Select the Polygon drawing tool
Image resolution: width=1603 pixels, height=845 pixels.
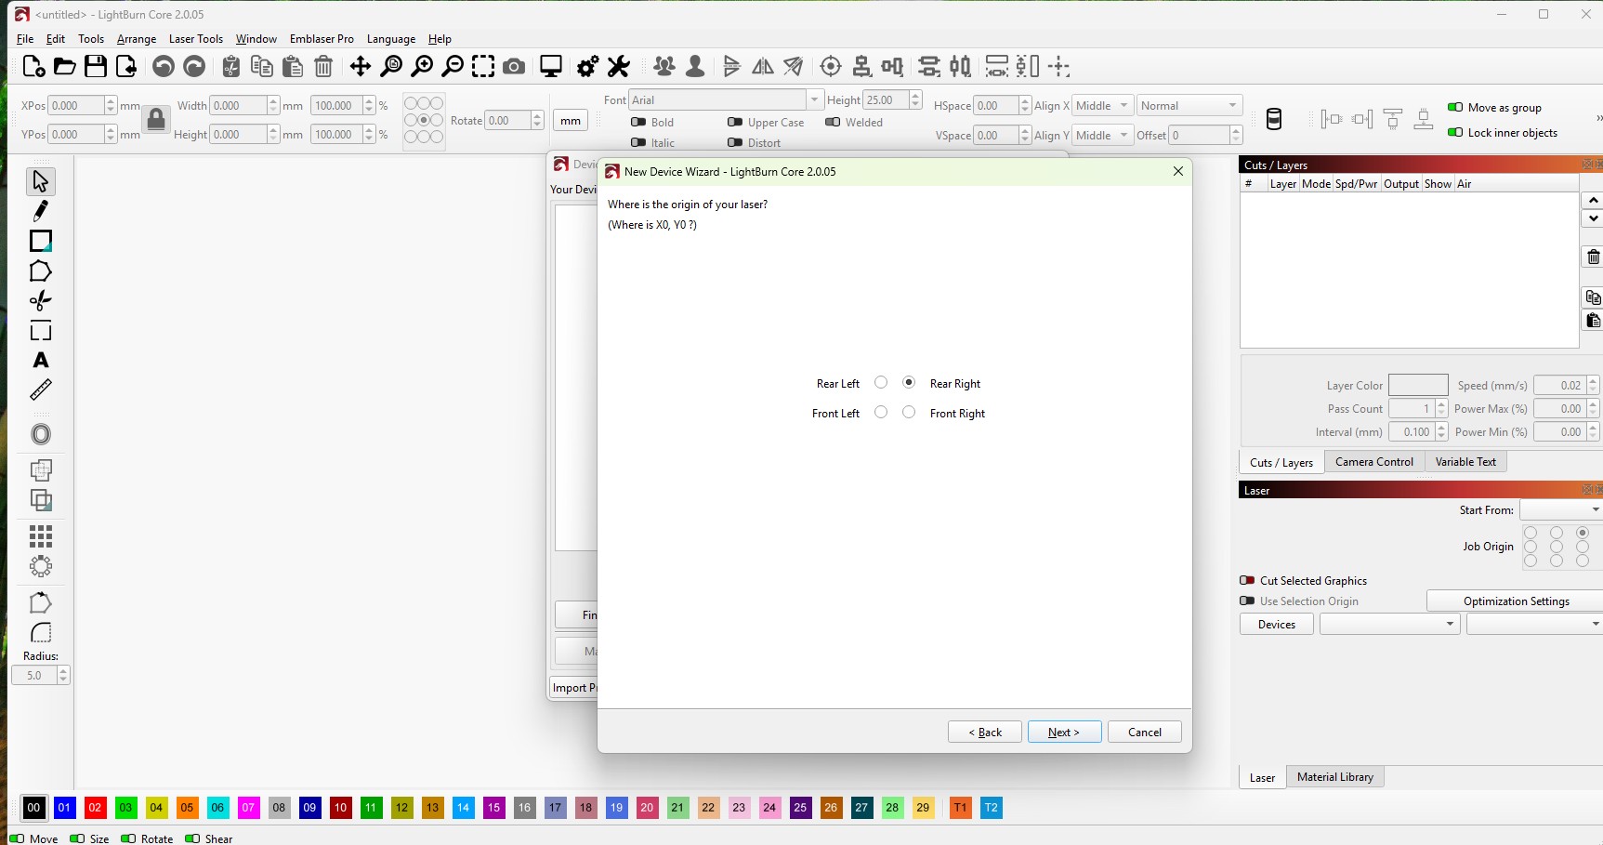(41, 271)
